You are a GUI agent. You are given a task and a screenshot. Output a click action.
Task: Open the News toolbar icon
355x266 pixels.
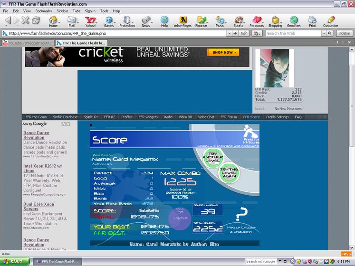coord(146,22)
